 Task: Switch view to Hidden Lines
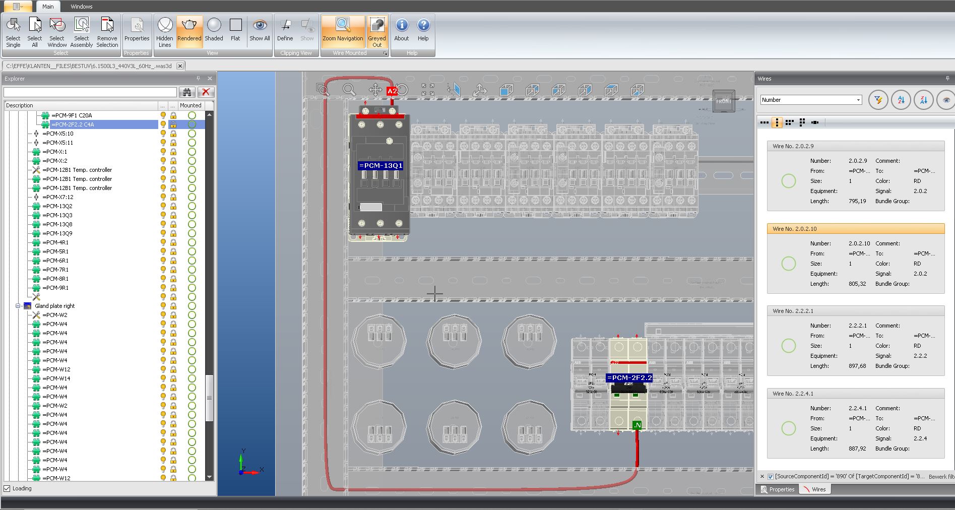[x=165, y=32]
